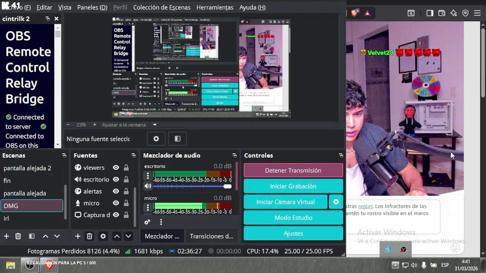Viewport: 486px width, 273px height.
Task: Undock the Mezclador de audio panel
Action: (234, 155)
